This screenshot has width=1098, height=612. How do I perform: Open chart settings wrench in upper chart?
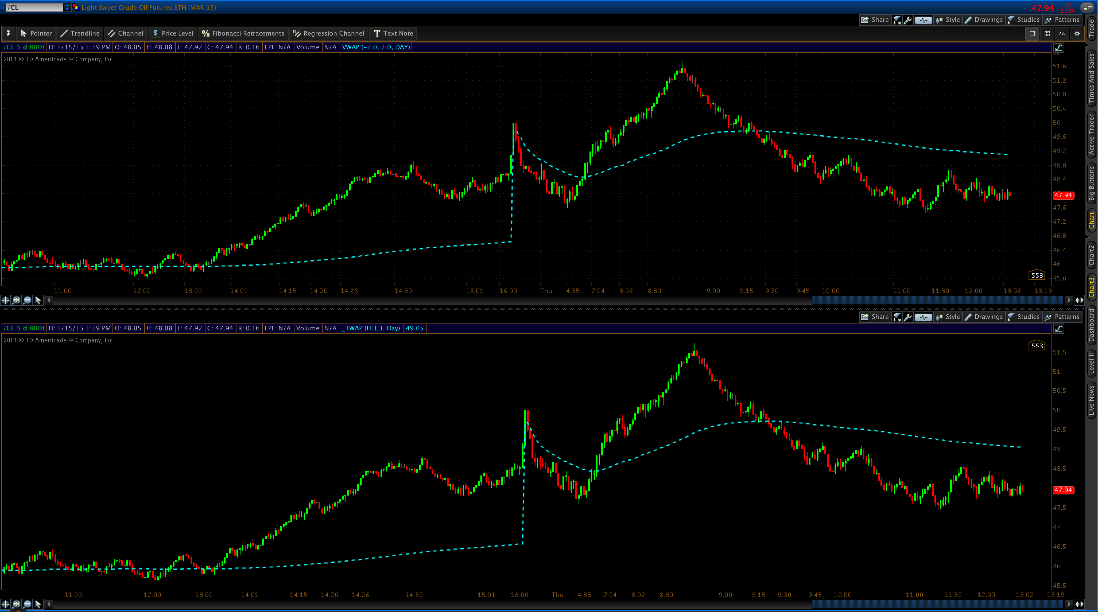[x=907, y=20]
